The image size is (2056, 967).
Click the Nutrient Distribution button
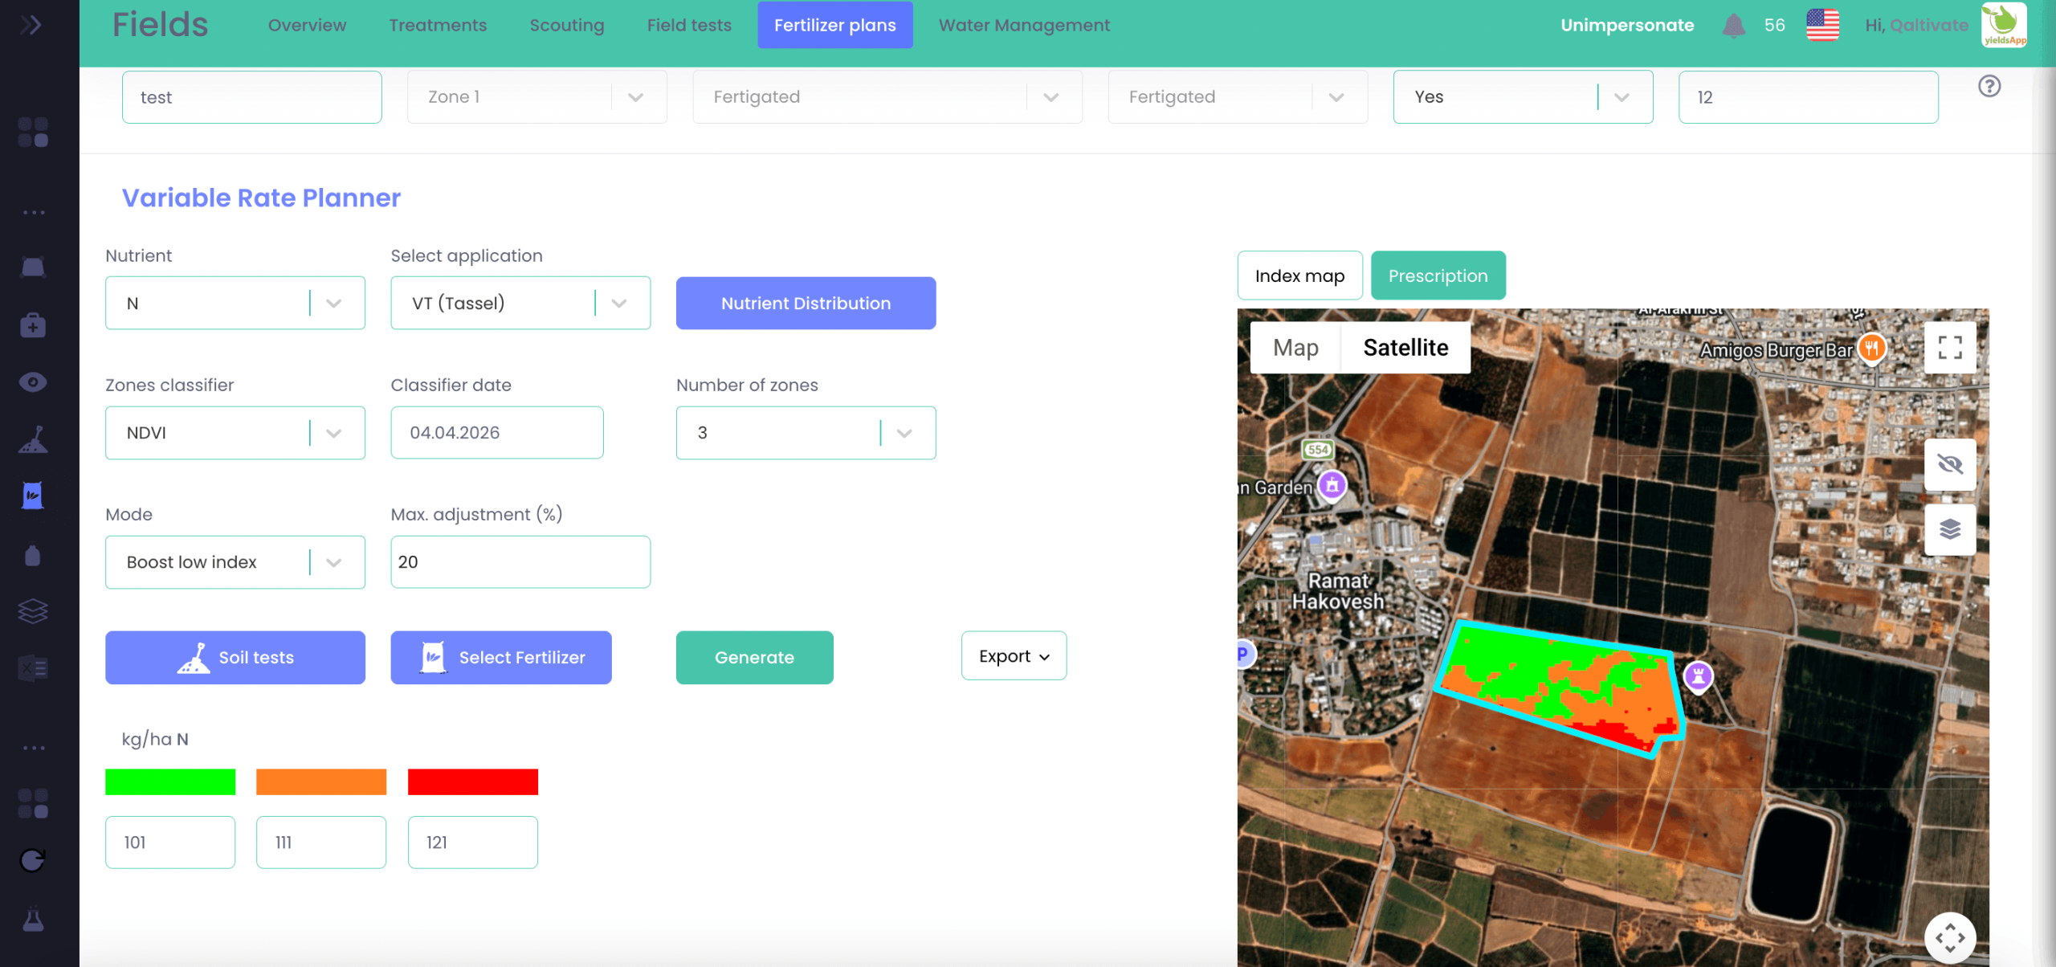click(x=806, y=303)
